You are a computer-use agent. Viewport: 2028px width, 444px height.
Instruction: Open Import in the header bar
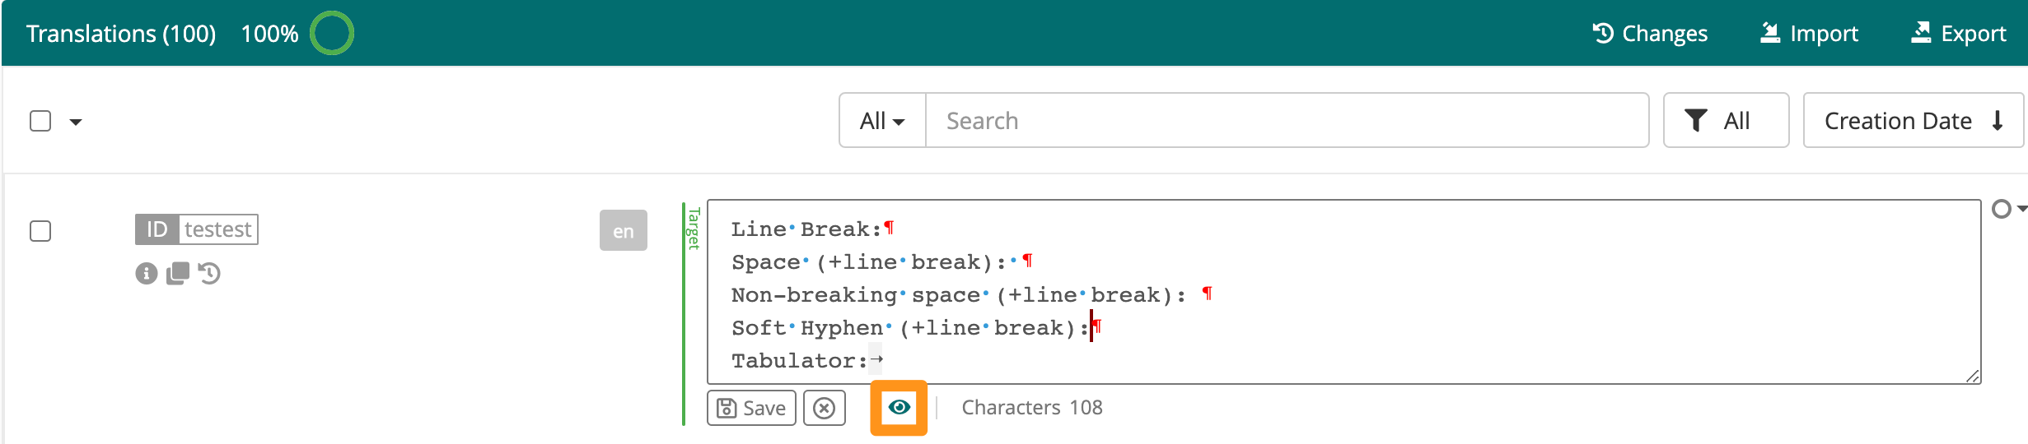click(x=1809, y=33)
